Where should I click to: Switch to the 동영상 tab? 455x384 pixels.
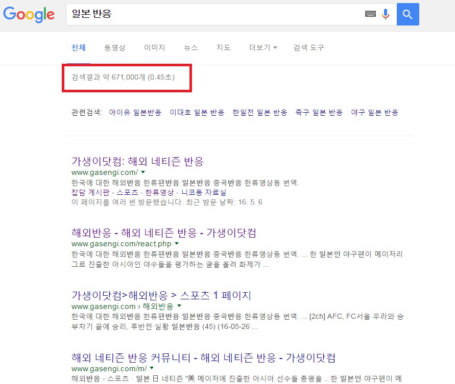[114, 48]
